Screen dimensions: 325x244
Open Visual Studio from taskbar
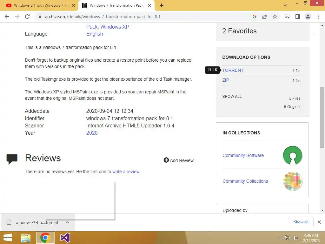coord(65,238)
